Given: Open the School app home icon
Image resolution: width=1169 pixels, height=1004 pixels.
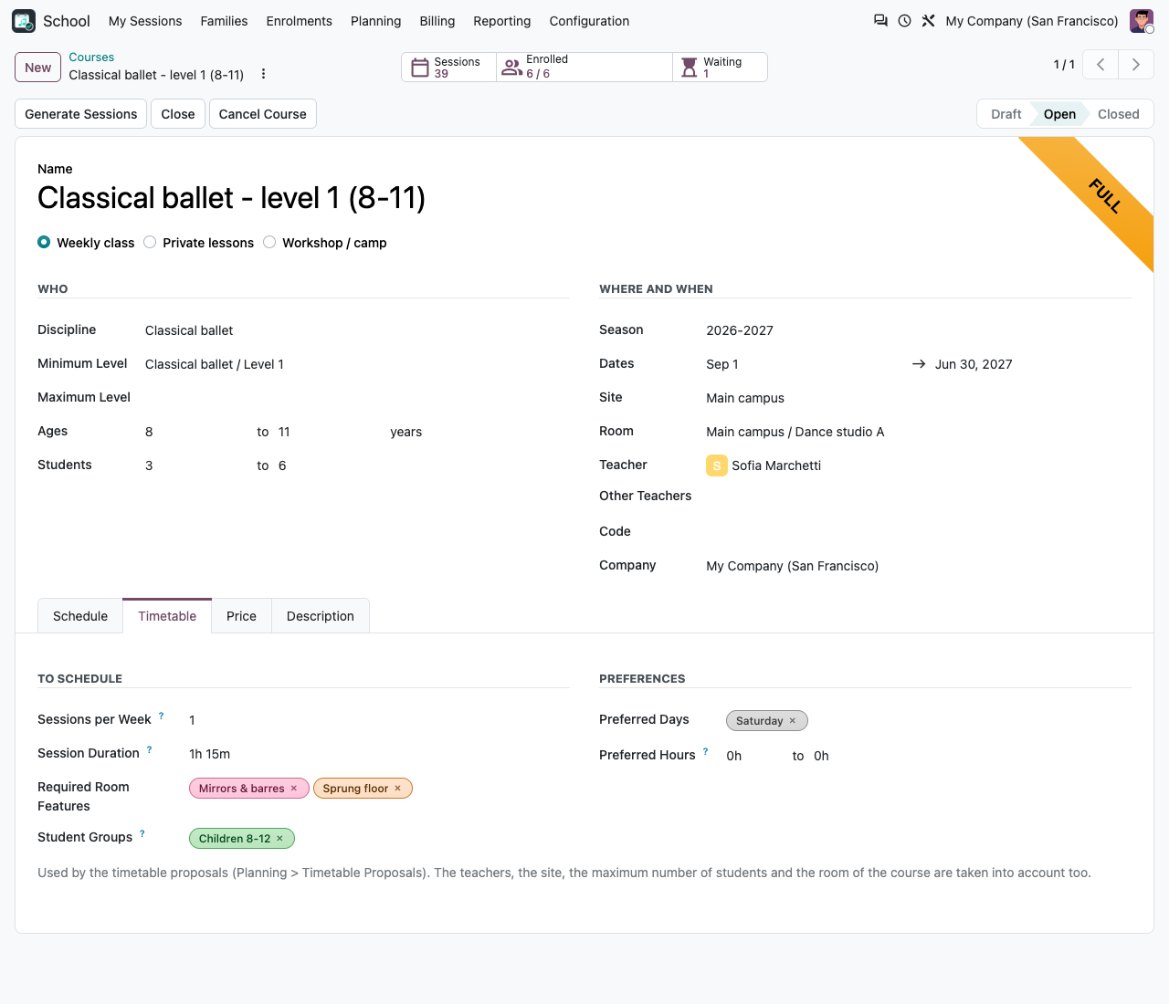Looking at the screenshot, I should [24, 21].
